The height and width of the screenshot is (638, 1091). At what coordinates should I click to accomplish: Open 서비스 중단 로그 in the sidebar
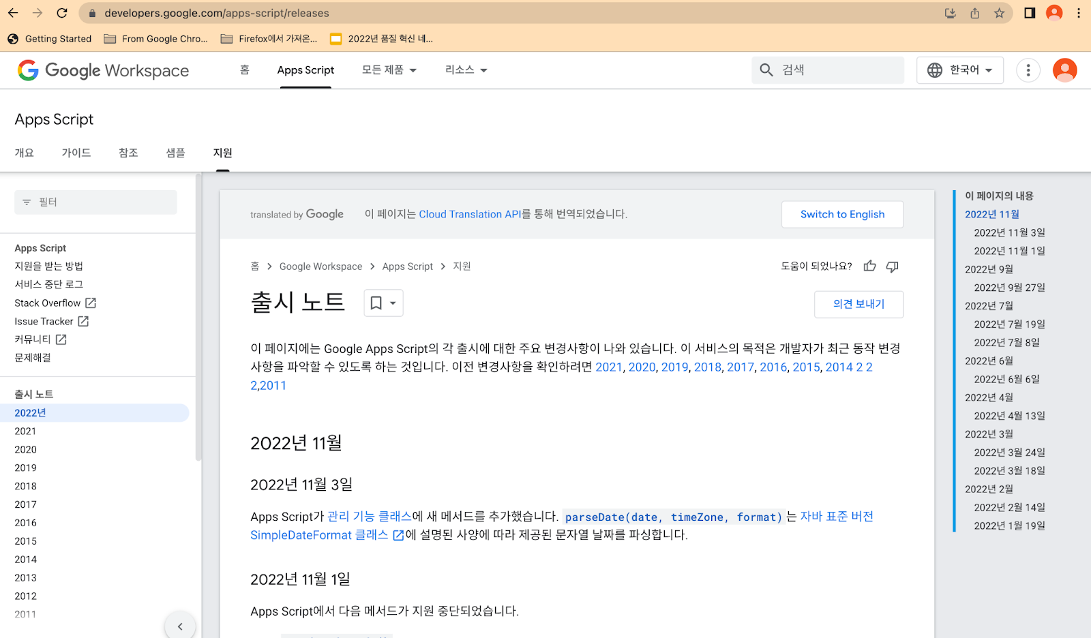(x=48, y=284)
